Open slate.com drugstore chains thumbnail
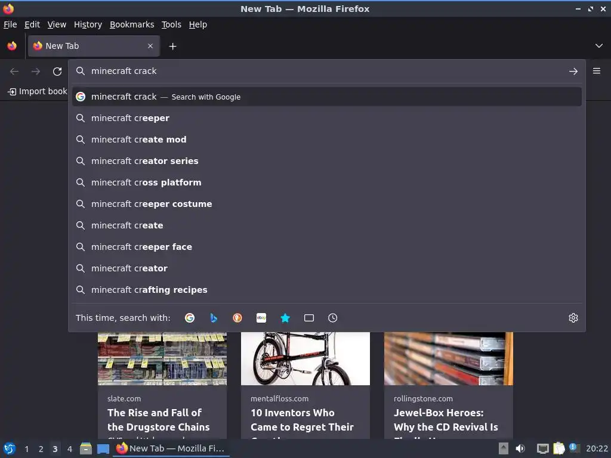611x458 pixels. pos(162,358)
